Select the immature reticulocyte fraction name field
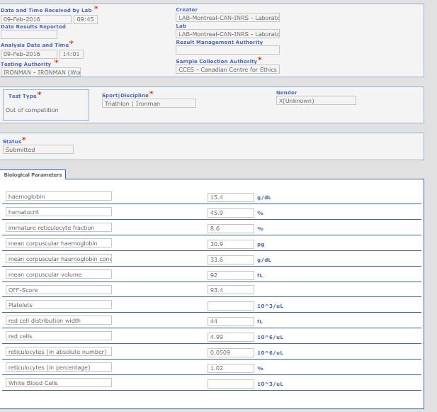This screenshot has width=437, height=412. tap(59, 228)
